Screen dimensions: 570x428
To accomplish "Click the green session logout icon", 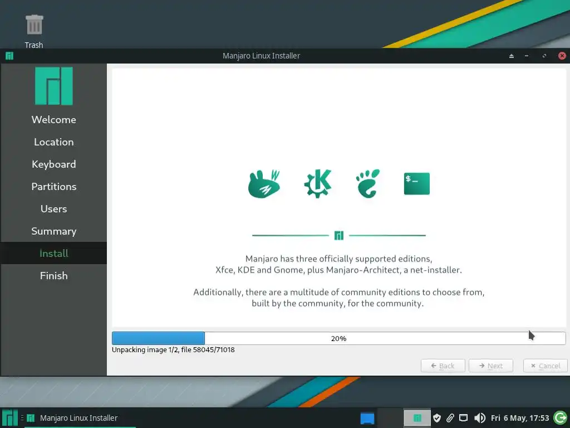I will click(560, 418).
